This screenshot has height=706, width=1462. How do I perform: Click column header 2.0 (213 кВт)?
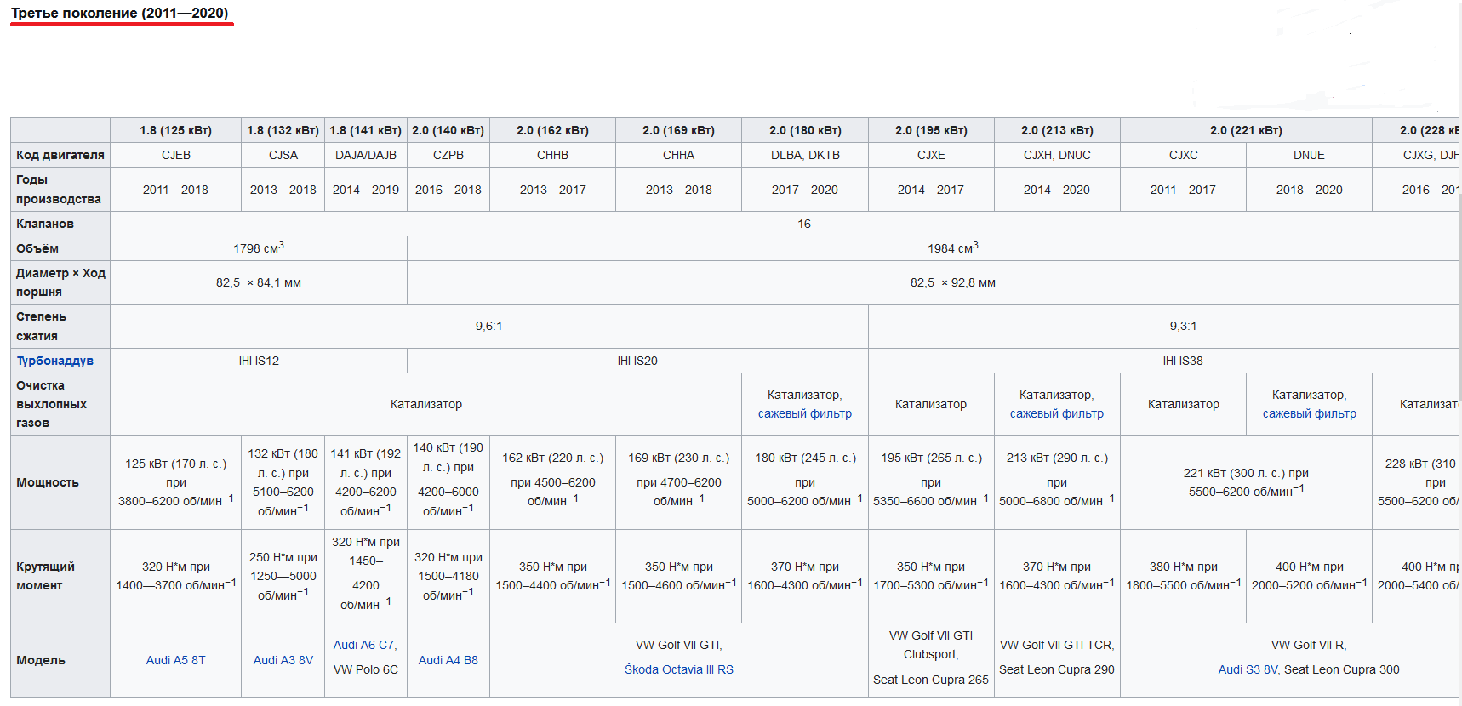1056,130
